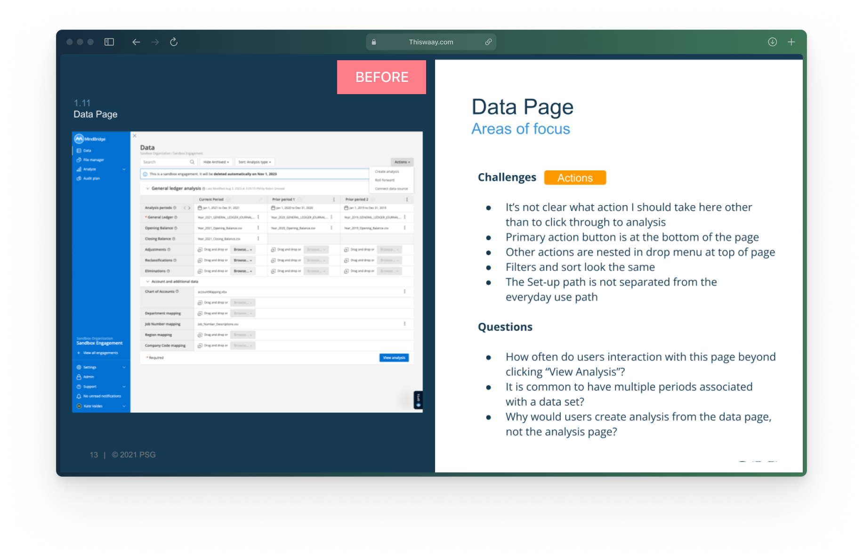Select Create analysis from the Actions menu
This screenshot has width=863, height=559.
(x=387, y=172)
